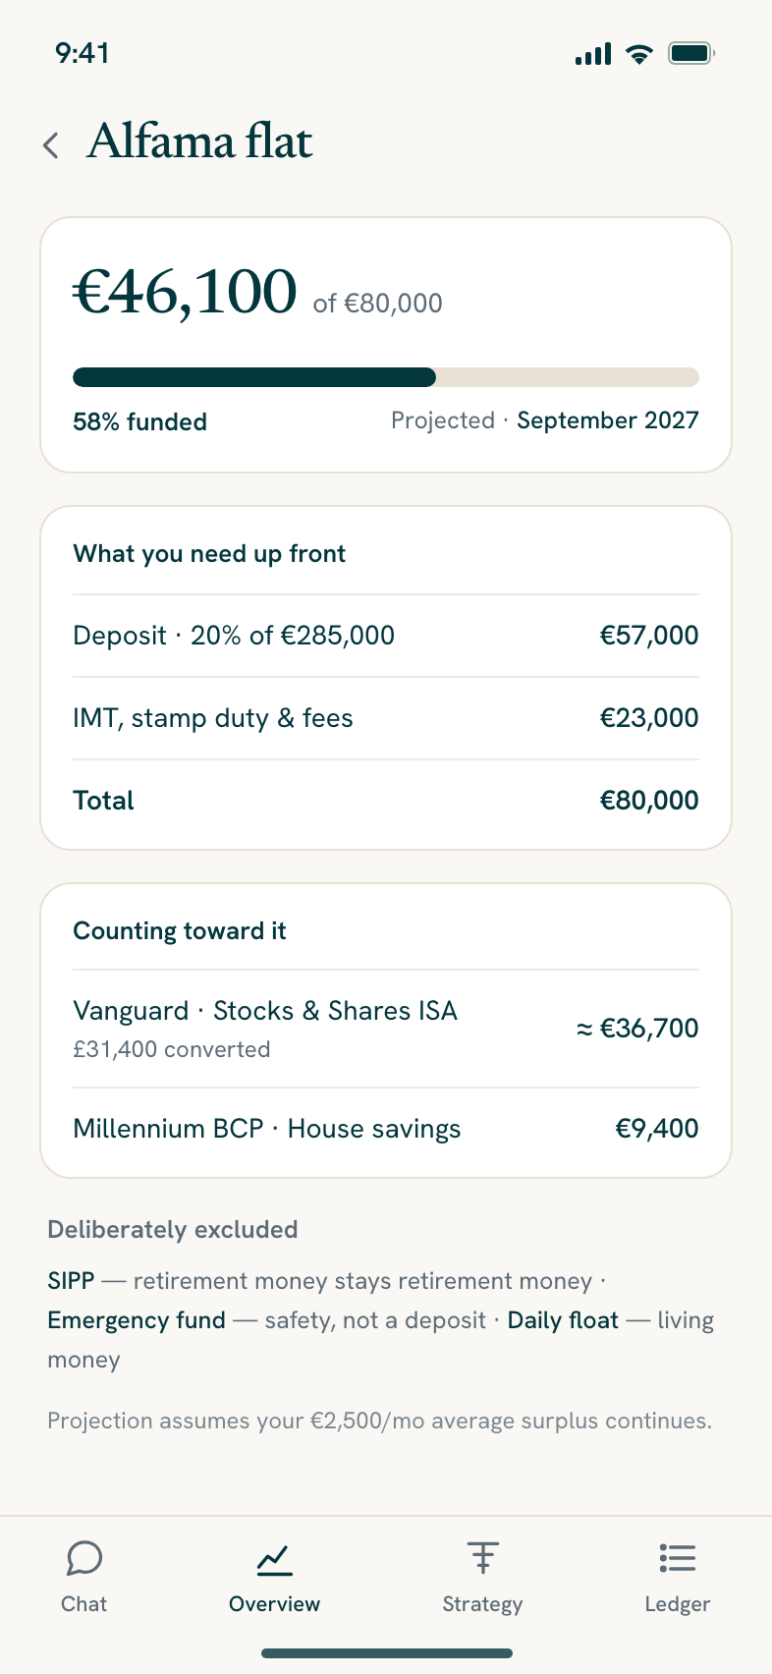Open the Millennium BCP House savings row

(x=386, y=1129)
